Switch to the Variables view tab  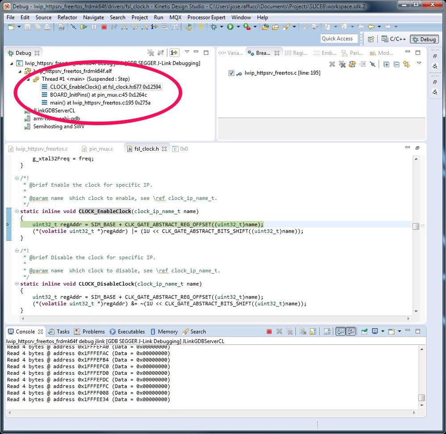click(x=231, y=53)
